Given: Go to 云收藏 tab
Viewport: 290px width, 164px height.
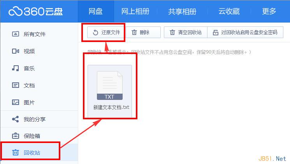Looking at the screenshot, I should [229, 11].
